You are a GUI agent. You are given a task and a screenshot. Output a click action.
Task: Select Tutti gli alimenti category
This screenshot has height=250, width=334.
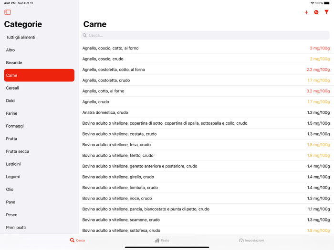pos(39,37)
